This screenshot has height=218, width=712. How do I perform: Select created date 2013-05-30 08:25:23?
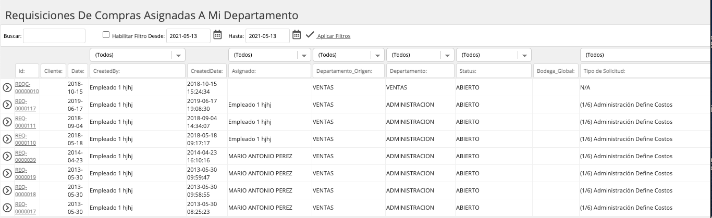pyautogui.click(x=202, y=208)
